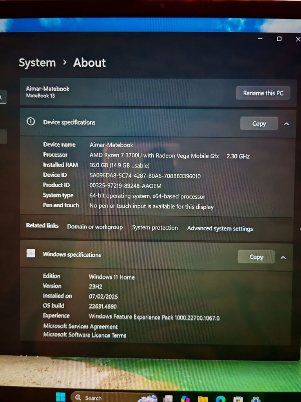Open Microsoft Store from the taskbar

coord(238,399)
